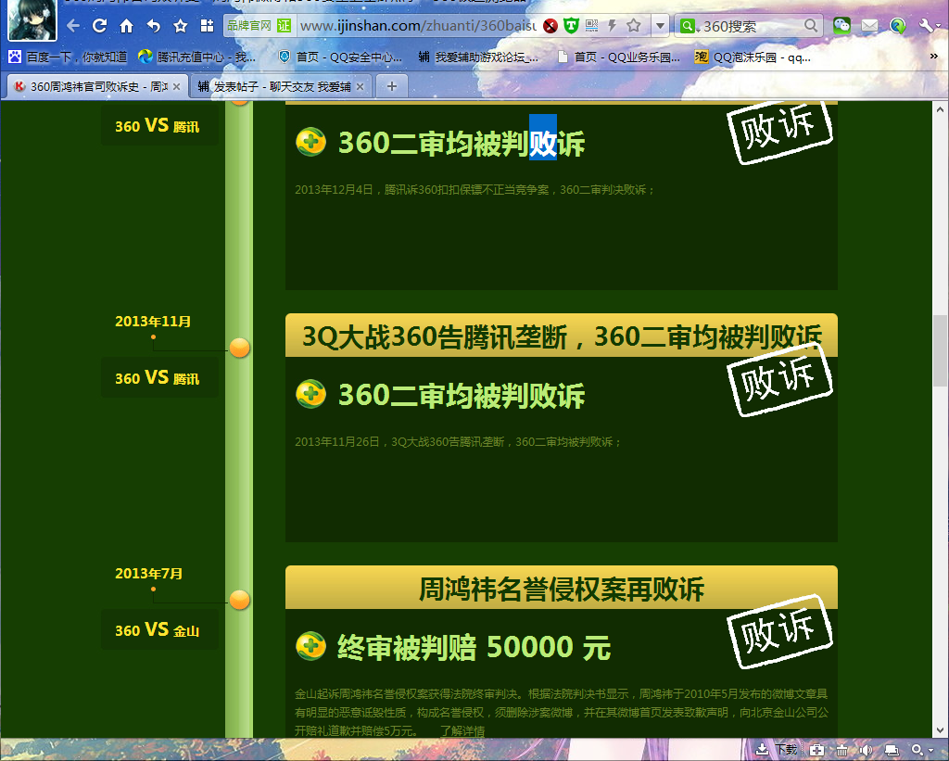Image resolution: width=949 pixels, height=761 pixels.
Task: Open the first-aid browser doctor icon
Action: click(816, 750)
